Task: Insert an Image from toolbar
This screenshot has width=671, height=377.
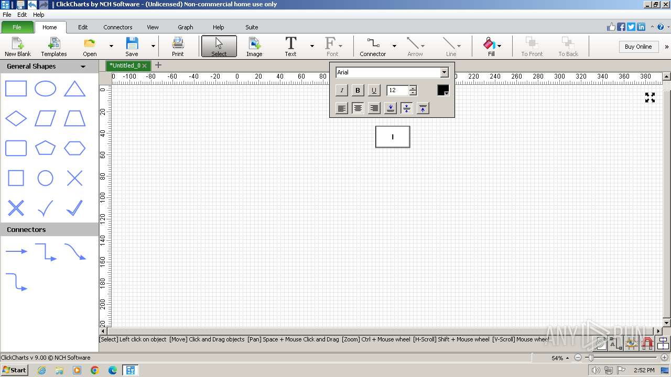Action: [x=254, y=47]
